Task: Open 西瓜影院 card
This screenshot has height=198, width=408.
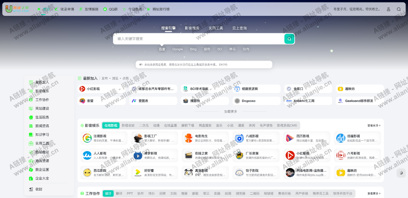Action: pos(104,173)
